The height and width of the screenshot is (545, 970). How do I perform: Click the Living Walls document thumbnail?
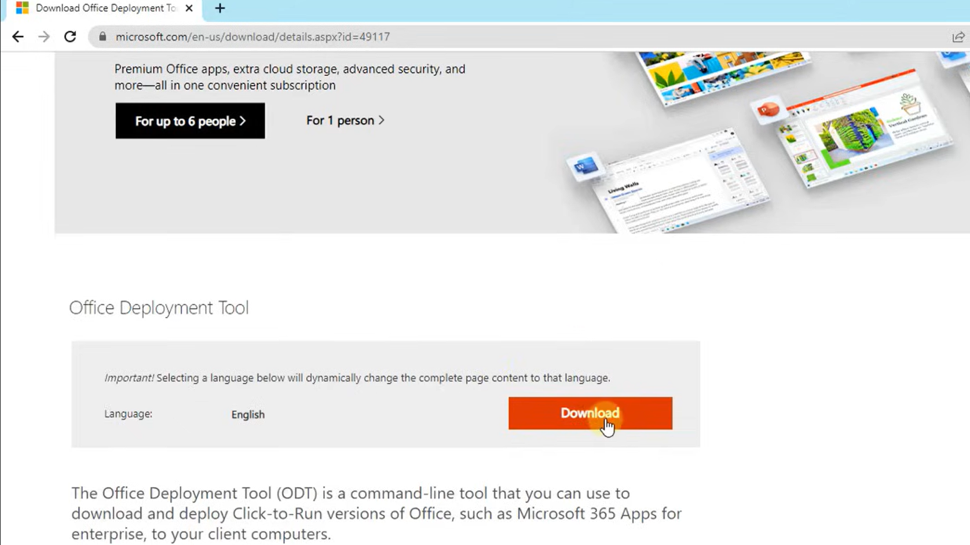pyautogui.click(x=680, y=185)
